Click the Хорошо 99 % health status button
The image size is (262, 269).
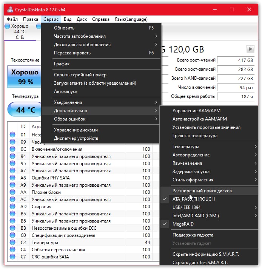pyautogui.click(x=24, y=77)
